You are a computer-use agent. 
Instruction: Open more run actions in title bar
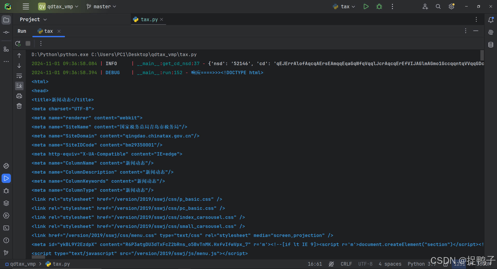tap(392, 6)
